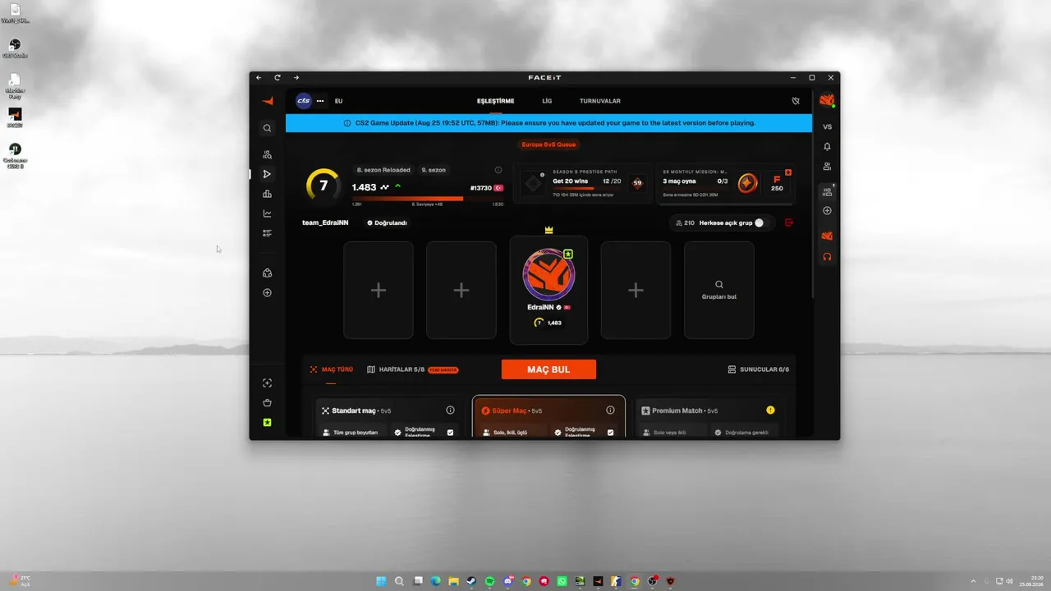Select the 9. sezon chip
This screenshot has height=591, width=1051.
[434, 170]
